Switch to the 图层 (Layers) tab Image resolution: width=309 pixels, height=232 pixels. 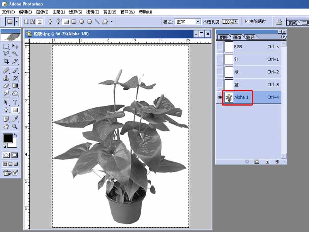point(224,37)
